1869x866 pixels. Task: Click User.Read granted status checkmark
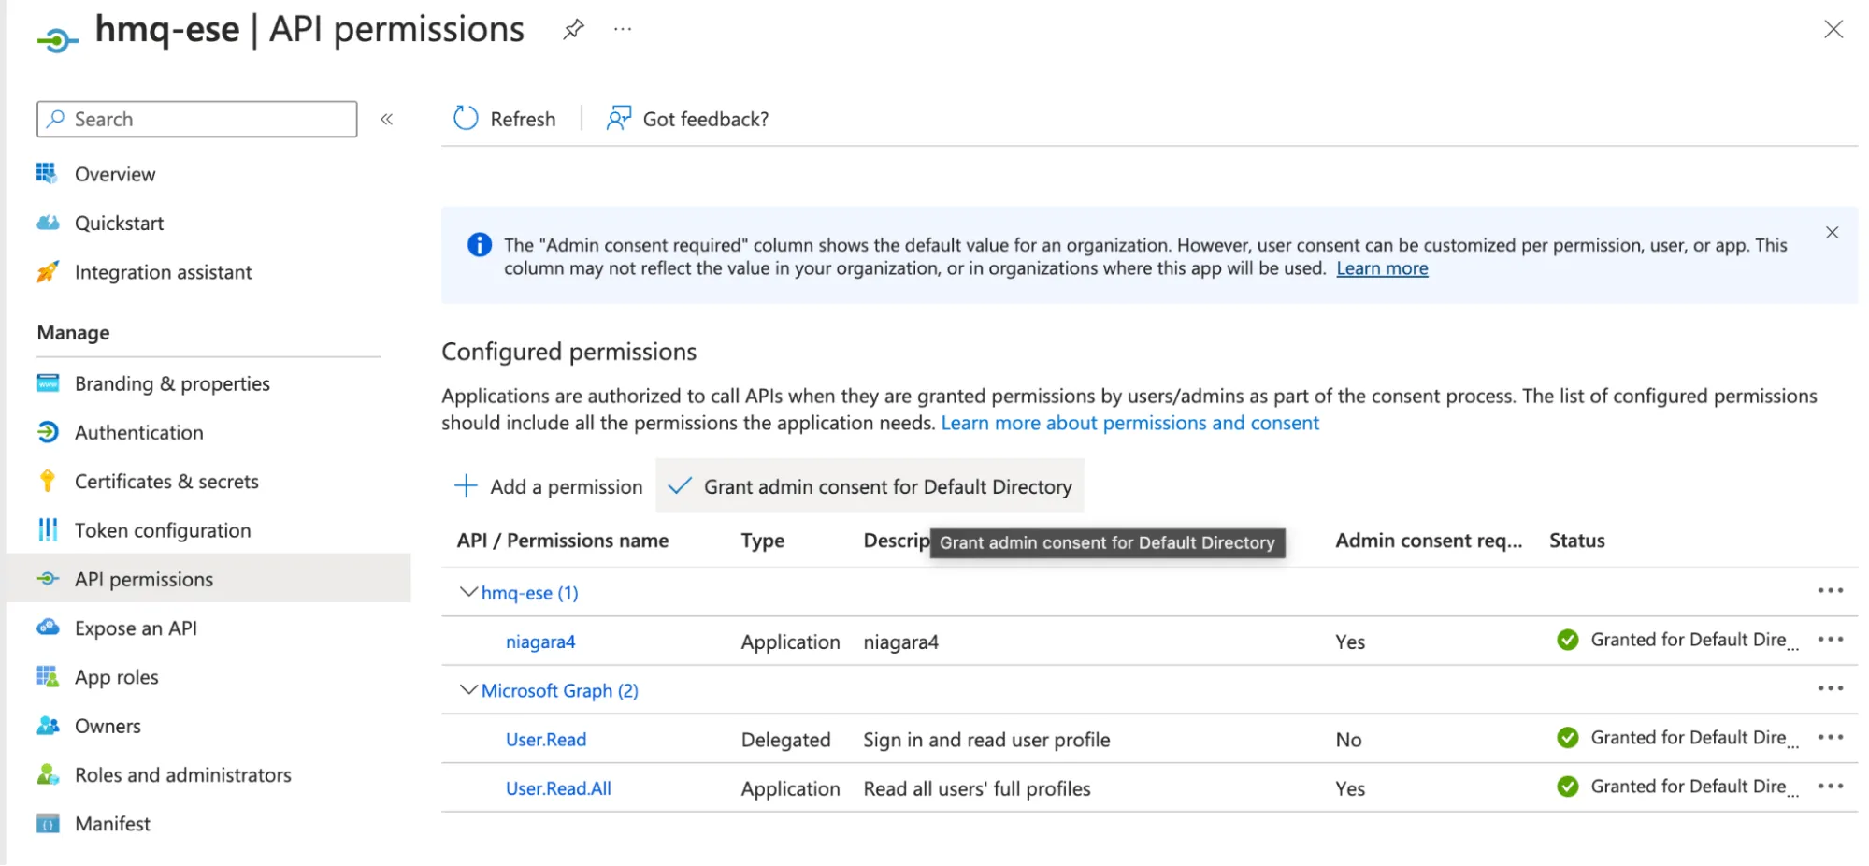pyautogui.click(x=1568, y=738)
